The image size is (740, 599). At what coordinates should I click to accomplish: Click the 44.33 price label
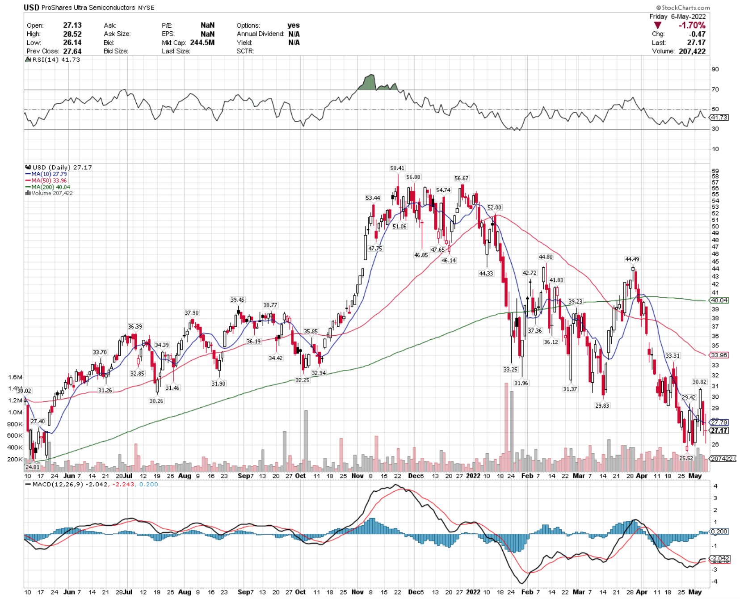[486, 273]
